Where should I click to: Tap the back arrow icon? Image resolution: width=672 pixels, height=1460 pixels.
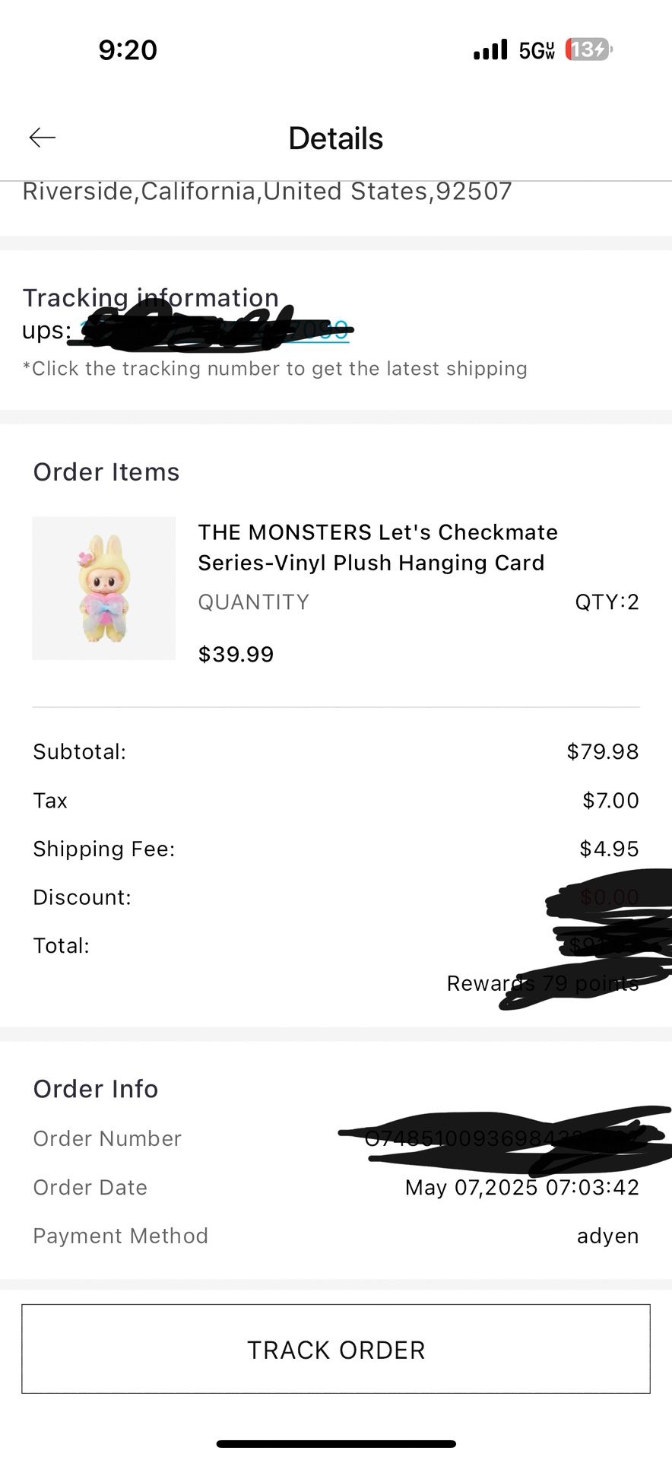coord(43,138)
